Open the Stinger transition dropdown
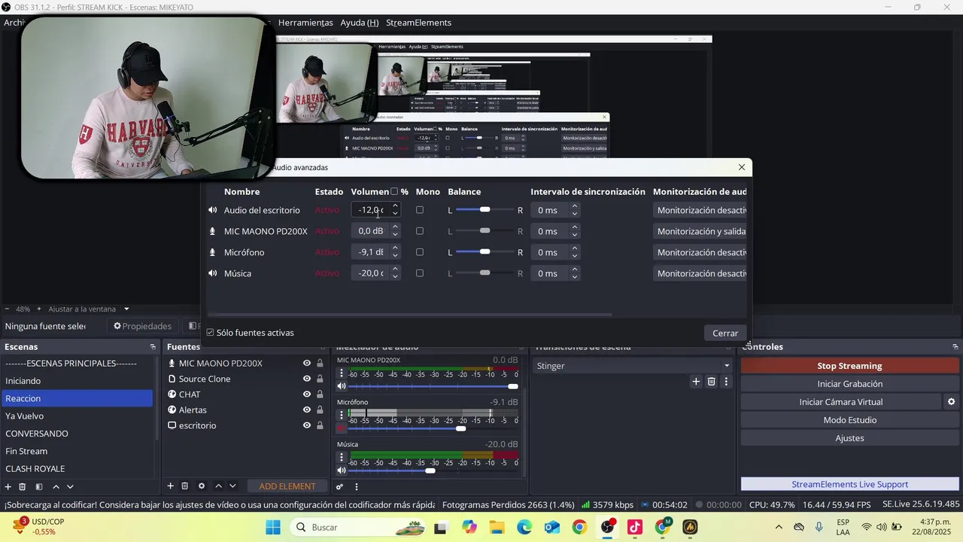The height and width of the screenshot is (542, 963). coord(632,366)
